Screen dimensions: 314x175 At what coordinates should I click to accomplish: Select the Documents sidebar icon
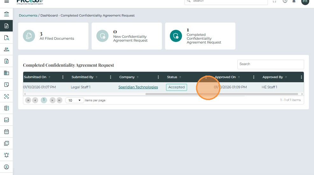coord(6,26)
